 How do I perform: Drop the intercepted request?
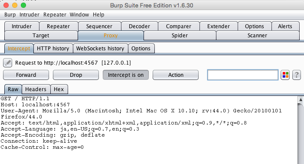click(x=76, y=75)
